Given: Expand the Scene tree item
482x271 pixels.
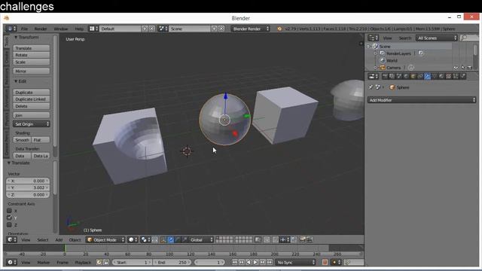Looking at the screenshot, I should [x=368, y=46].
